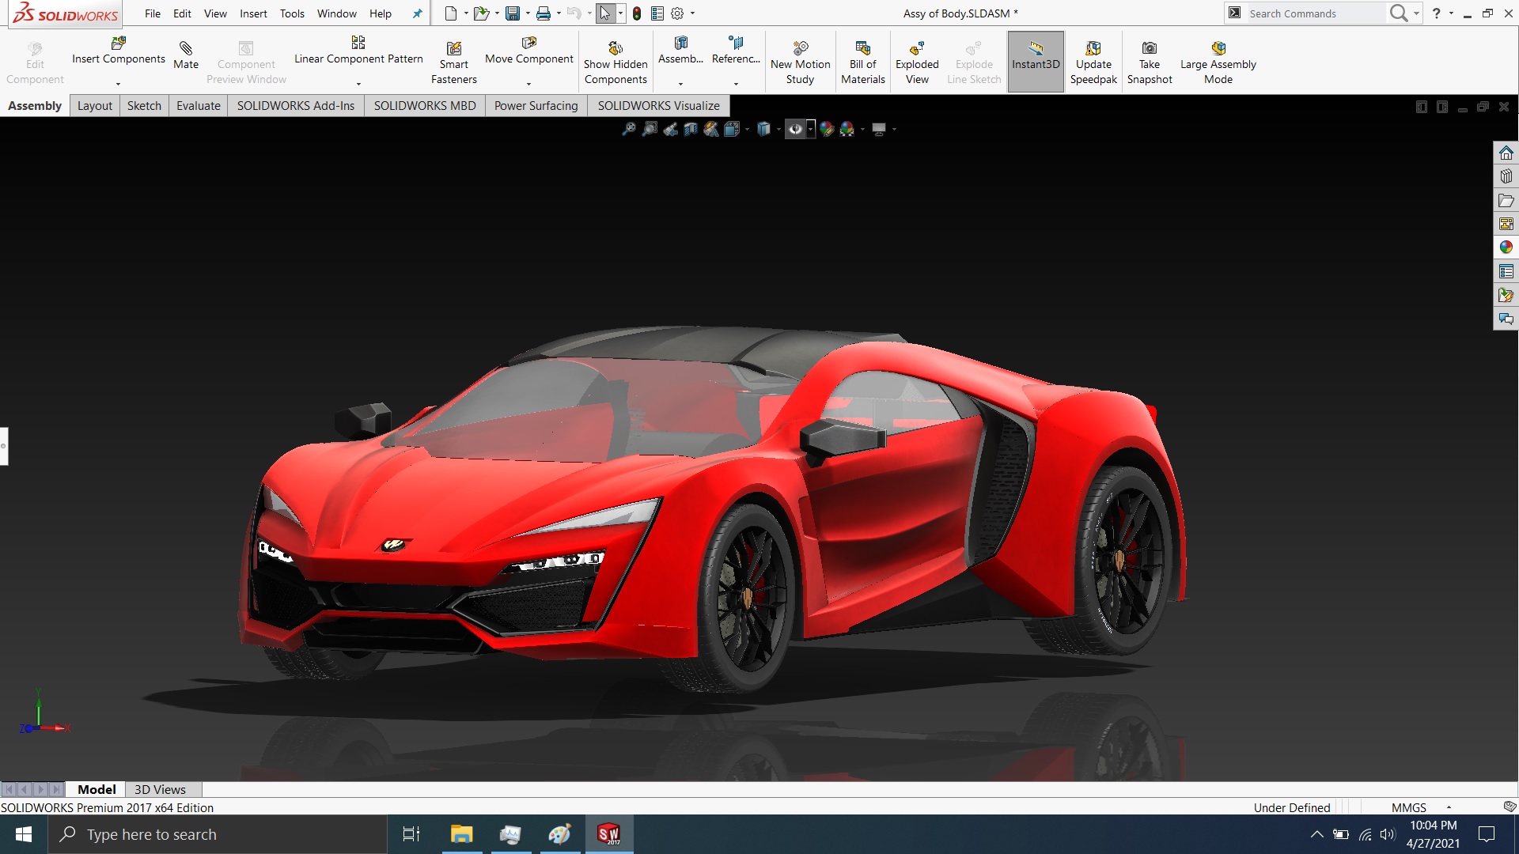1519x854 pixels.
Task: Select Move Component tool
Action: tap(528, 59)
